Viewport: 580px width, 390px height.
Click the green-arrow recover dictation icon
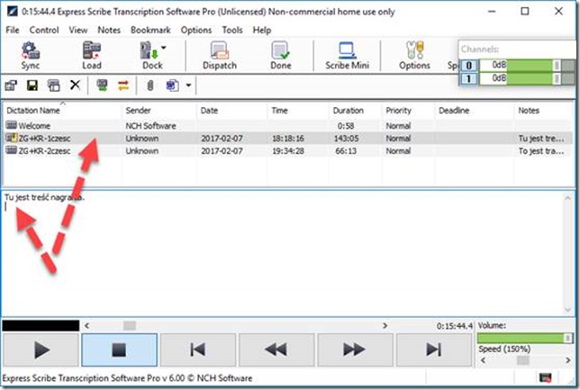click(102, 86)
